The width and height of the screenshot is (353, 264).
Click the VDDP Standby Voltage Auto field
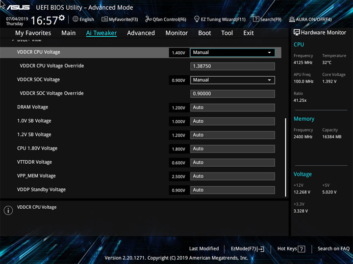[232, 190]
